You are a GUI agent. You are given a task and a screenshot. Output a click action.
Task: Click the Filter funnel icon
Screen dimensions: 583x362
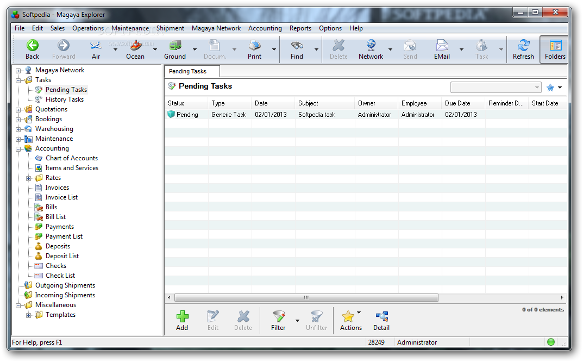tap(279, 316)
